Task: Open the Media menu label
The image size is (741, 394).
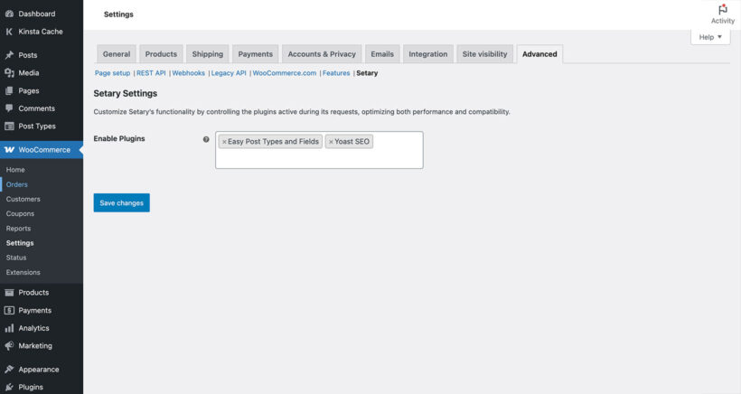Action: pos(29,73)
